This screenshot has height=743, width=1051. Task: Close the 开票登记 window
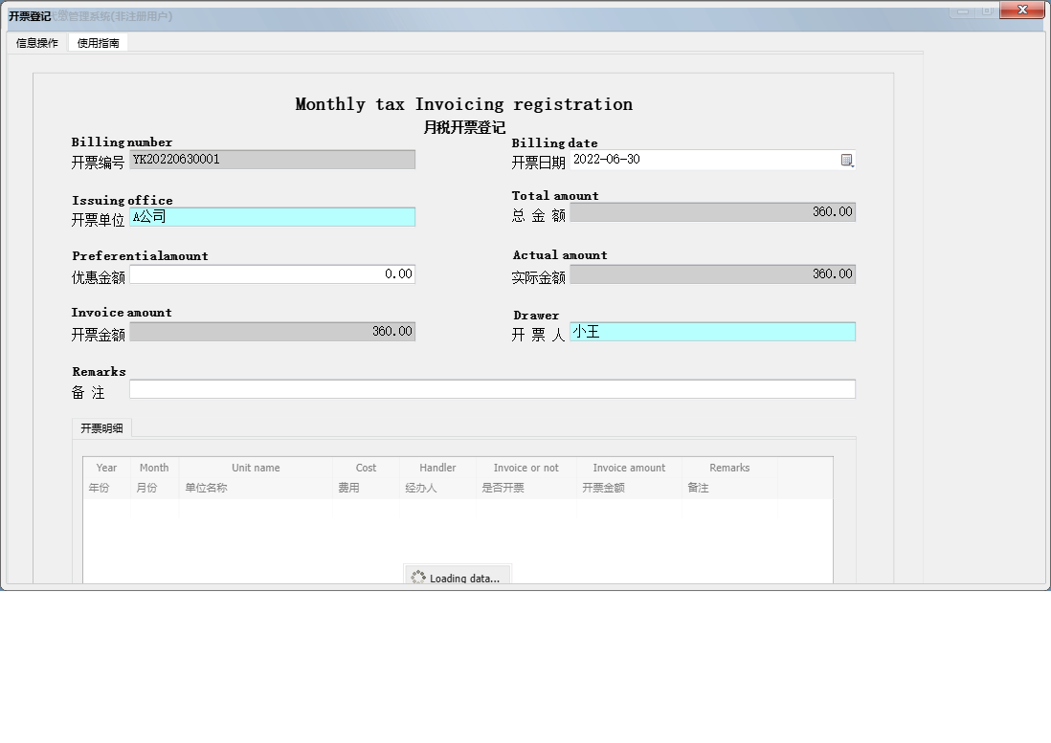1021,11
